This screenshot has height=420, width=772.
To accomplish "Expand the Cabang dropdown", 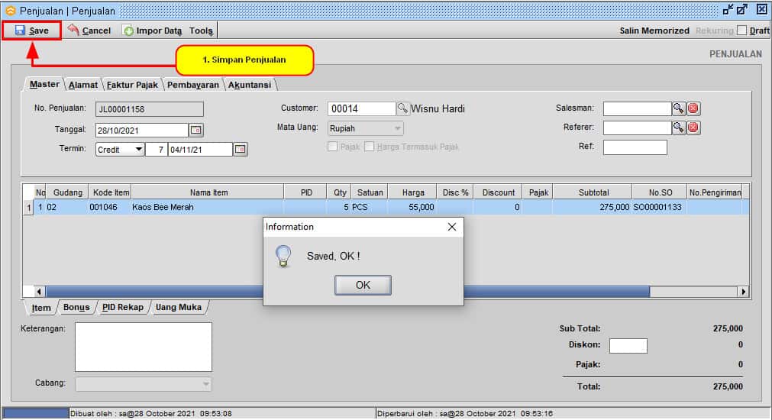I will [206, 384].
